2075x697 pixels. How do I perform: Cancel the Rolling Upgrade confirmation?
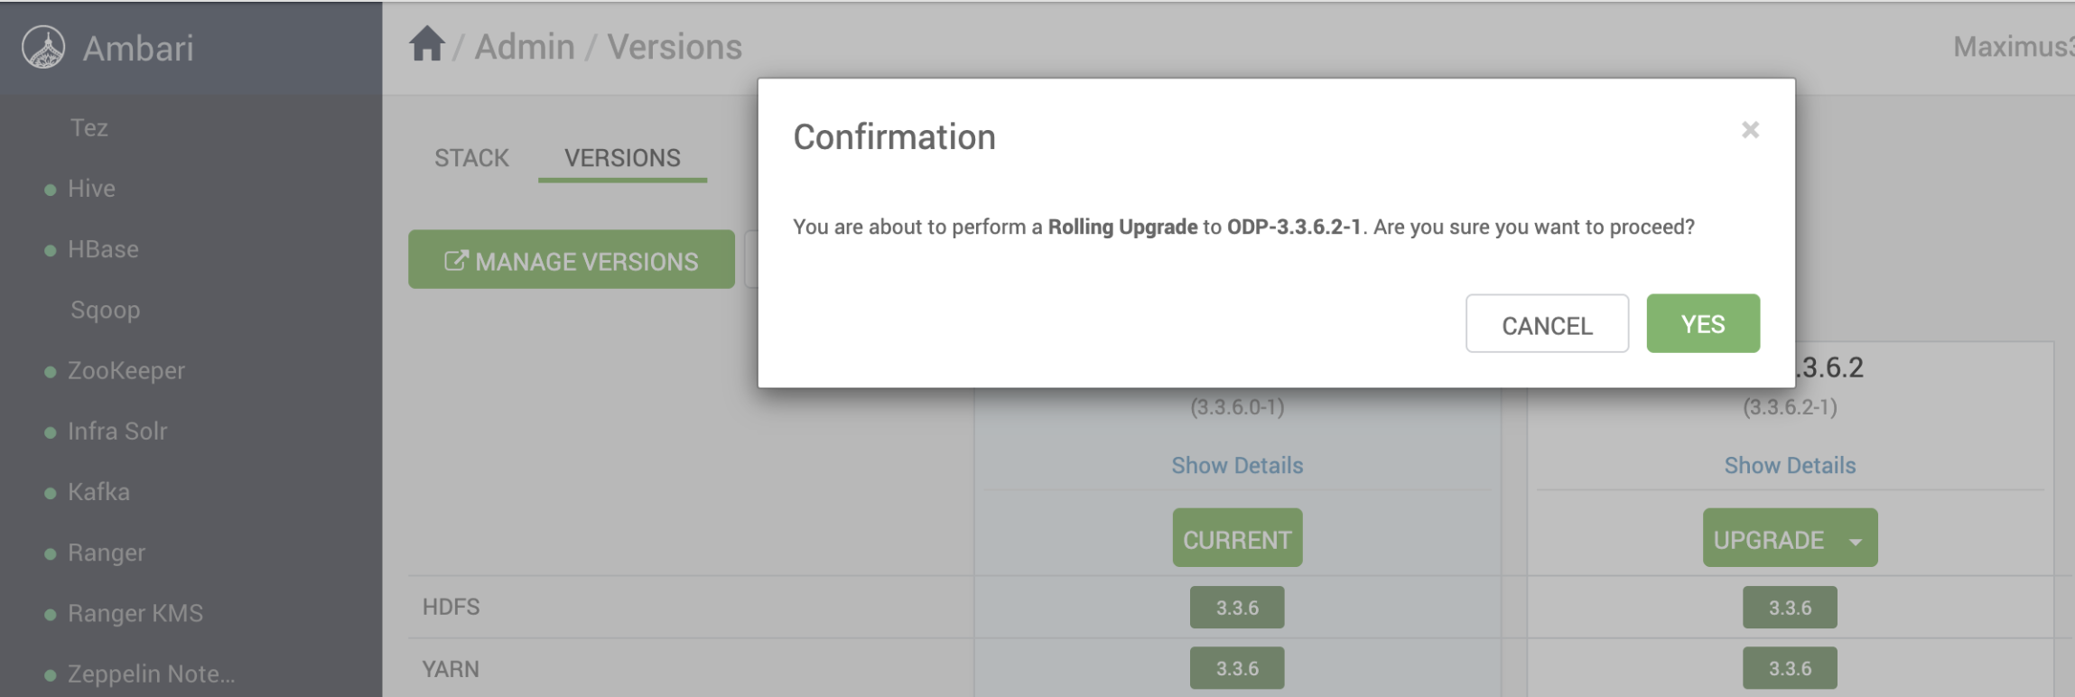tap(1547, 323)
